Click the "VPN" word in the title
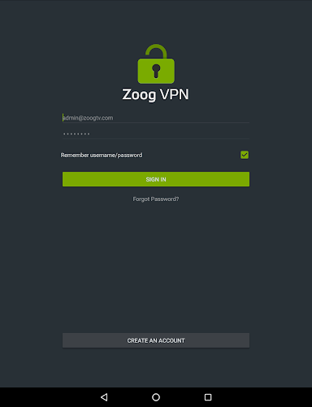312x407 pixels. point(174,94)
